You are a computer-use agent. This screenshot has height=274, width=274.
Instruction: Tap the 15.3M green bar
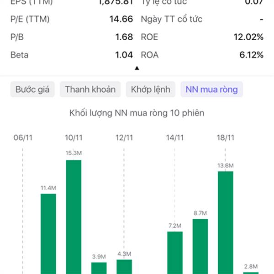pos(74,217)
